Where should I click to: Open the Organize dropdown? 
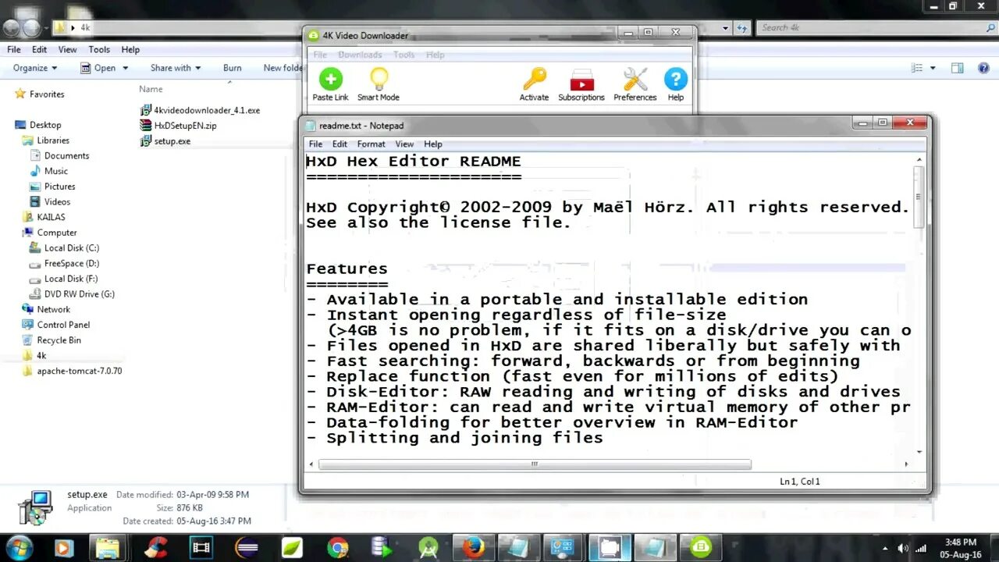click(35, 68)
